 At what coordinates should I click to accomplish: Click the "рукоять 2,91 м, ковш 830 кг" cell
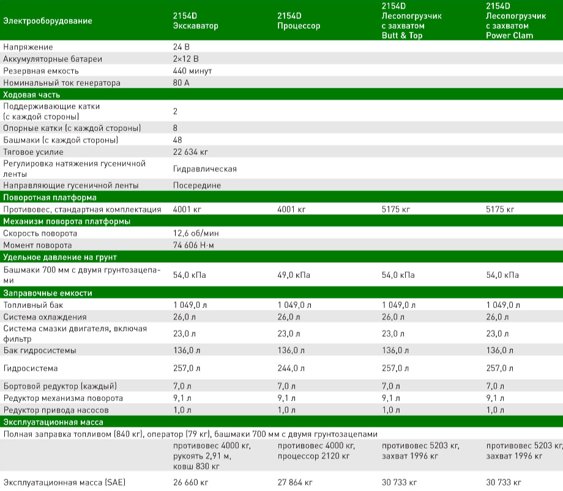(x=212, y=456)
